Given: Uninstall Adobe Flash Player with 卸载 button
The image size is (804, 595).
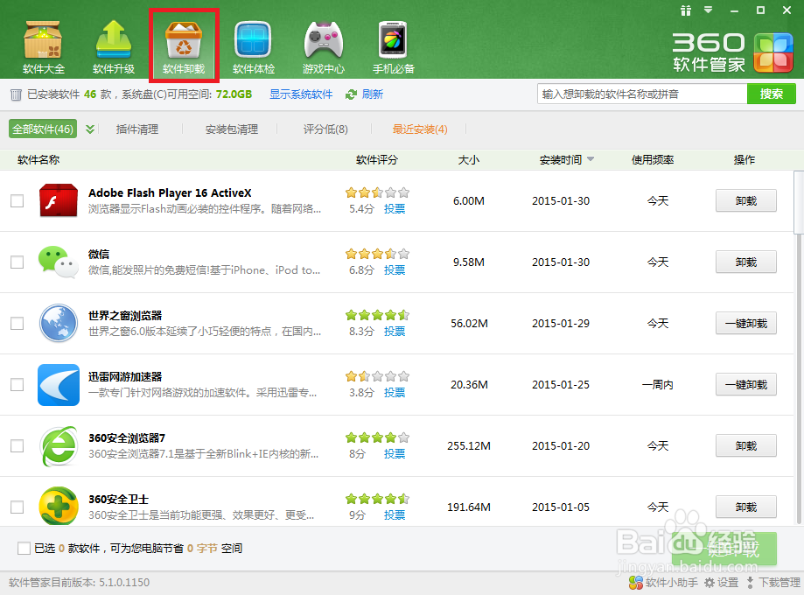Looking at the screenshot, I should [x=746, y=200].
